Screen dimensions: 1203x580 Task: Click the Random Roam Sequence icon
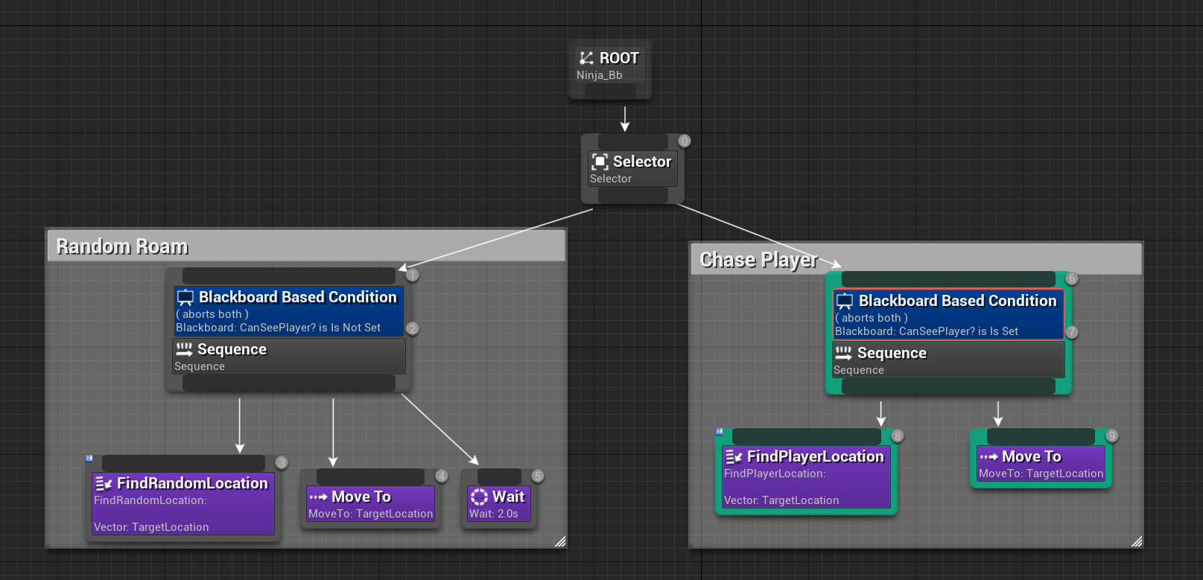click(x=184, y=349)
